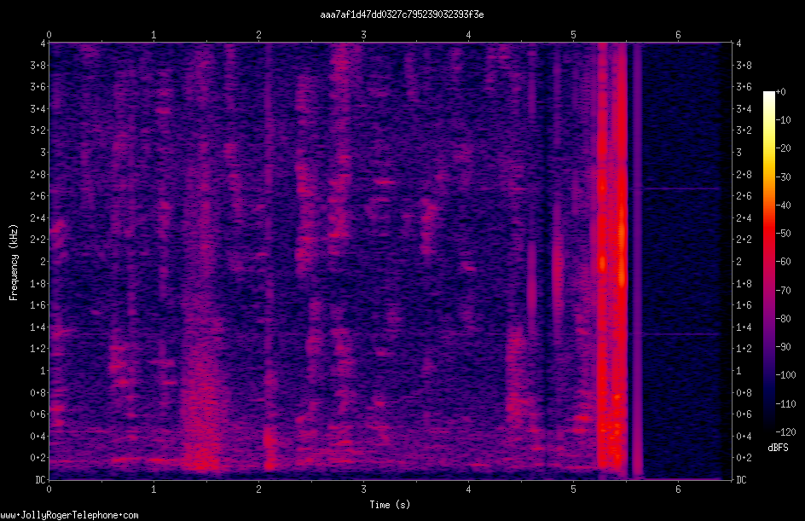Click the "0·2" tick on the left frequency axis
805x521 pixels.
pos(38,457)
